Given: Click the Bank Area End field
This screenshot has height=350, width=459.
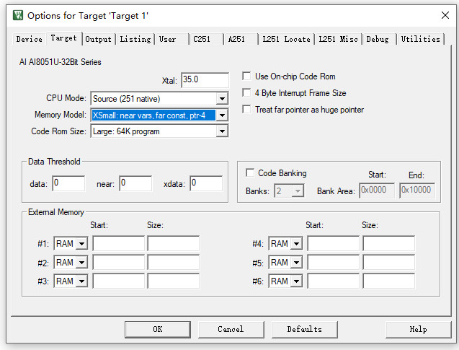Looking at the screenshot, I should 417,191.
